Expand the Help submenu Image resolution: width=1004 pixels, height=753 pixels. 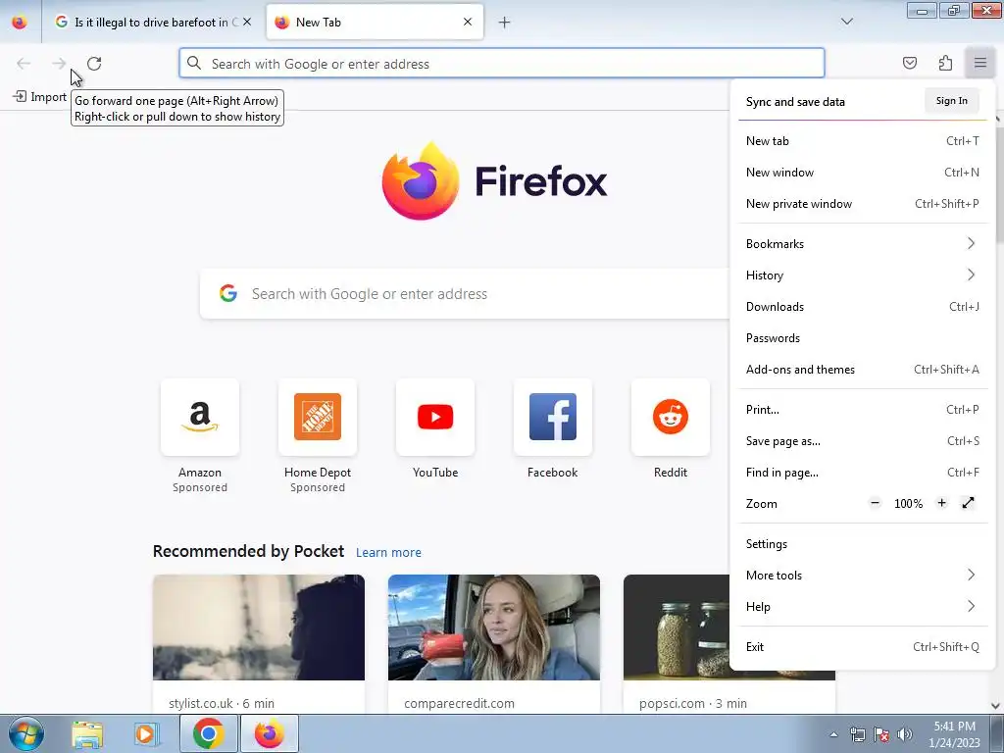tap(863, 606)
